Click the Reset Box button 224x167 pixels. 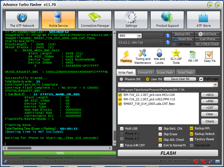coord(183,39)
